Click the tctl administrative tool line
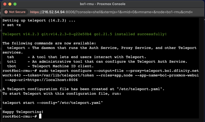The image size is (205, 122). pyautogui.click(x=97, y=62)
